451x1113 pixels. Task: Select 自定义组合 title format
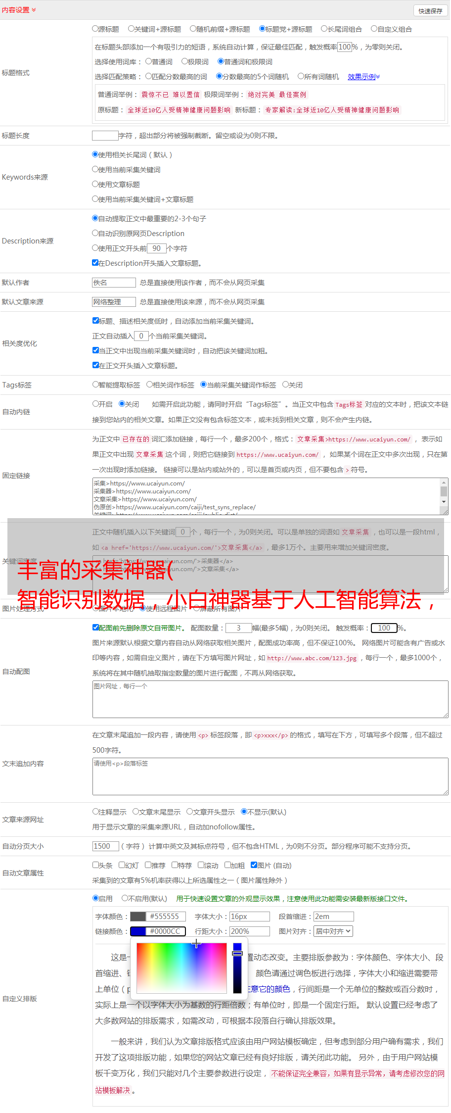pyautogui.click(x=374, y=29)
